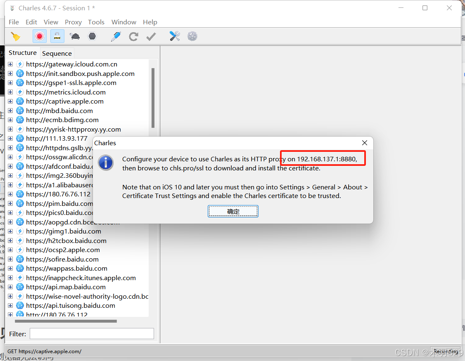Image resolution: width=465 pixels, height=361 pixels.
Task: Expand the http://111.13.93.177 node
Action: [10, 138]
